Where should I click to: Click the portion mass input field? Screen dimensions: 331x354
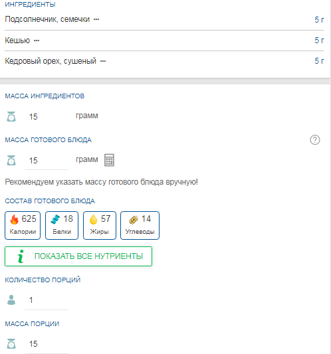click(47, 344)
